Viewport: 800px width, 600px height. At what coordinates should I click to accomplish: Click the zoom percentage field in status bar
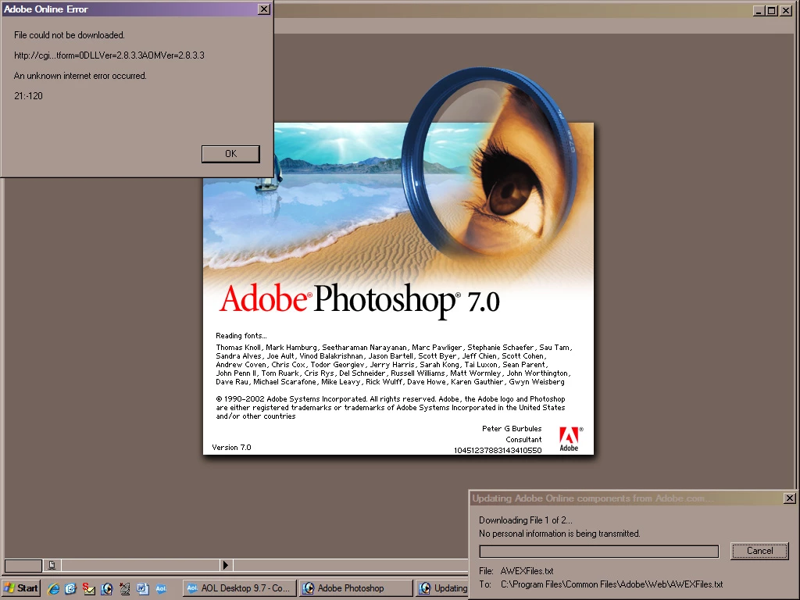click(x=23, y=566)
